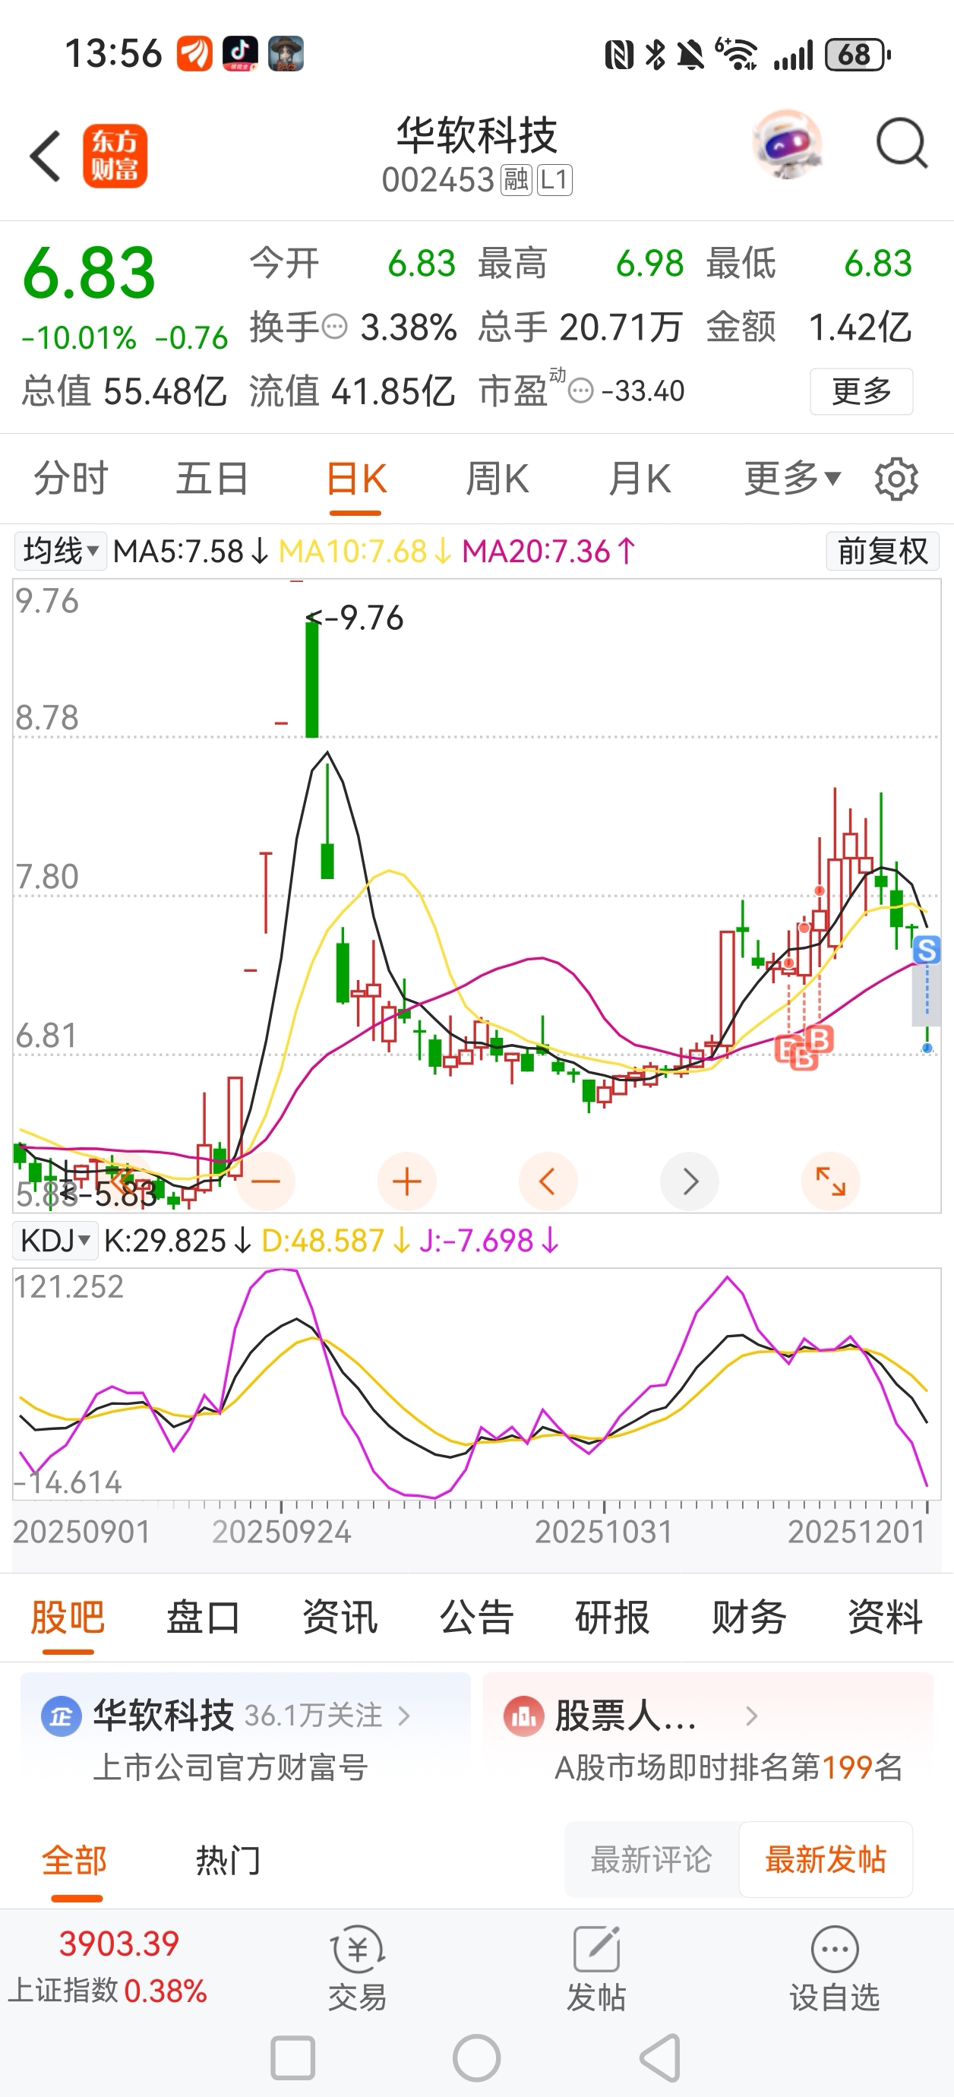Tap the 换手 info bubble icon
Image resolution: width=954 pixels, height=2097 pixels.
pyautogui.click(x=334, y=327)
